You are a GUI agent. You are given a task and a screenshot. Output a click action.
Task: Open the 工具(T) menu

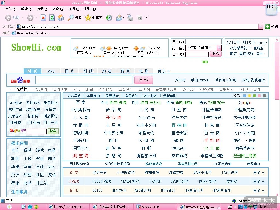[74, 9]
